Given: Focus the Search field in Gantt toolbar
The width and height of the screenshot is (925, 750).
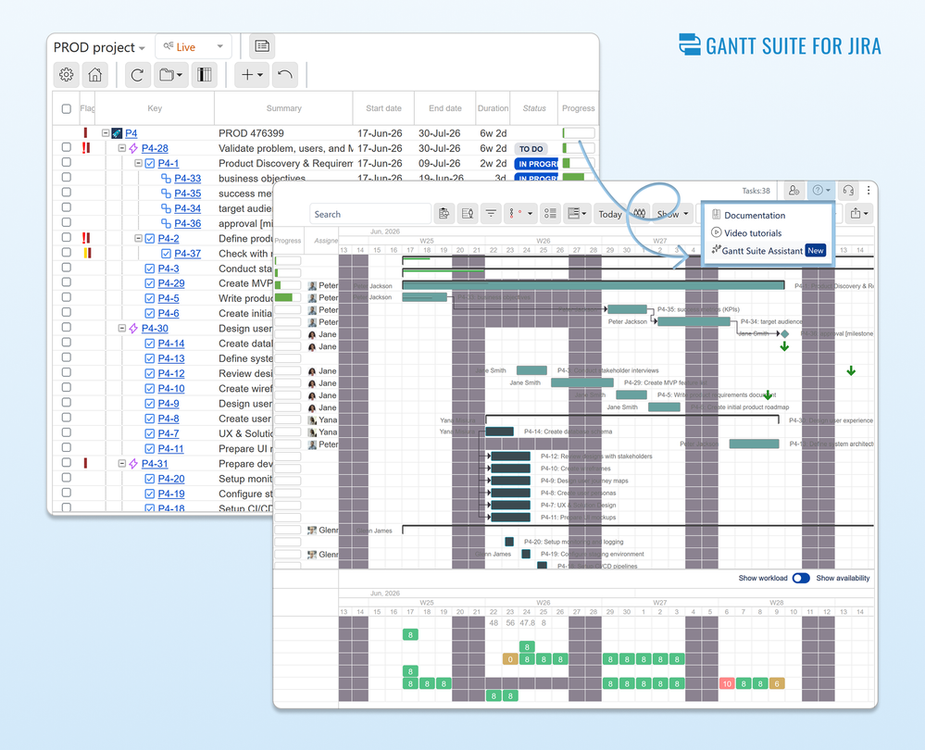Looking at the screenshot, I should pos(369,214).
